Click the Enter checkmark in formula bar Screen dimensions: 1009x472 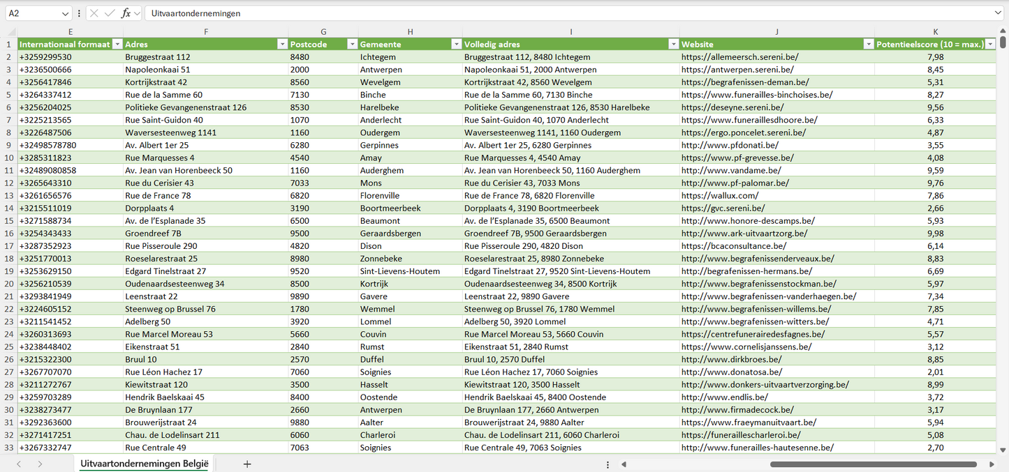coord(110,13)
